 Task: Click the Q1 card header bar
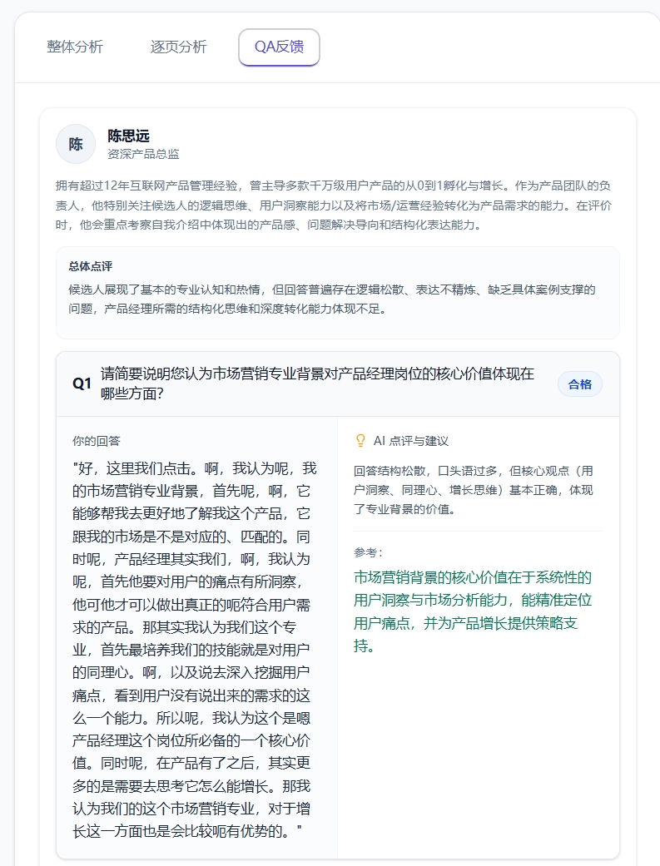point(338,384)
